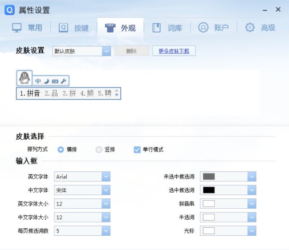Open the 中文字体 宋体 dropdown
Image resolution: width=289 pixels, height=250 pixels.
coord(82,190)
